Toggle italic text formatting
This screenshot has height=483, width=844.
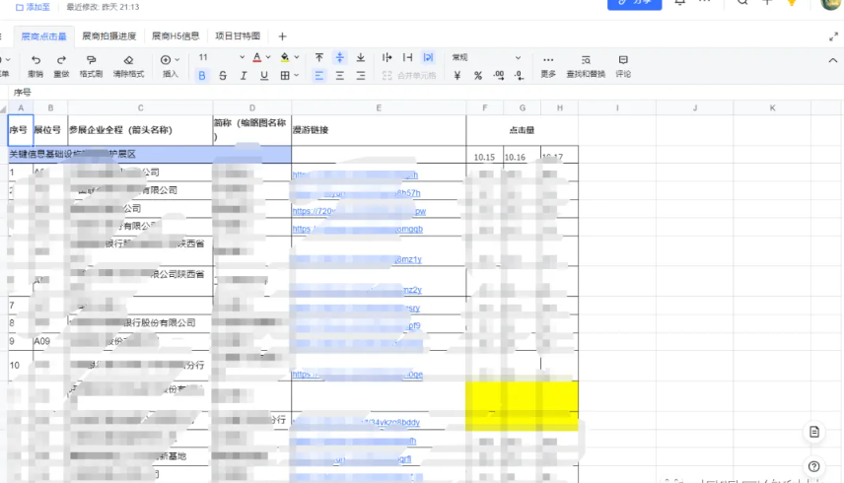[x=244, y=76]
